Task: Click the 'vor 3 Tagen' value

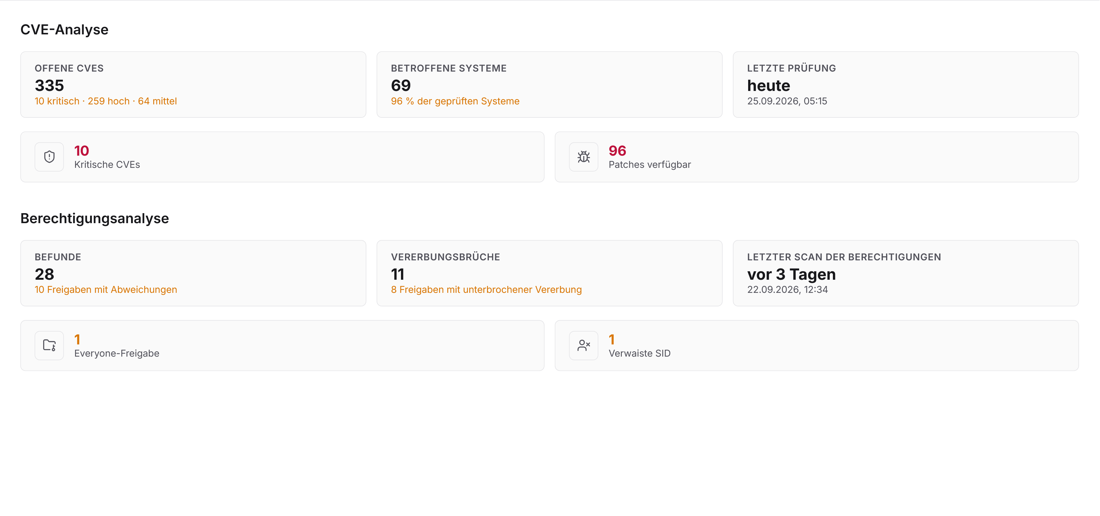Action: 791,274
